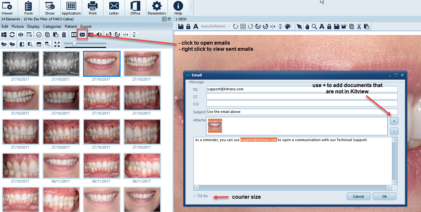This screenshot has height=212, width=421.
Task: Toggle the checkmark select icon
Action: click(39, 35)
